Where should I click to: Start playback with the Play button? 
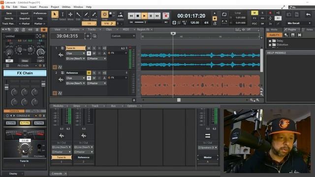tap(144, 16)
